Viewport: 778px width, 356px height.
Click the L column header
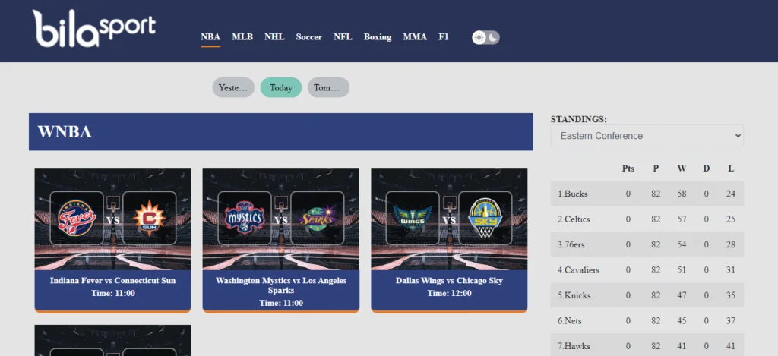[x=731, y=169]
